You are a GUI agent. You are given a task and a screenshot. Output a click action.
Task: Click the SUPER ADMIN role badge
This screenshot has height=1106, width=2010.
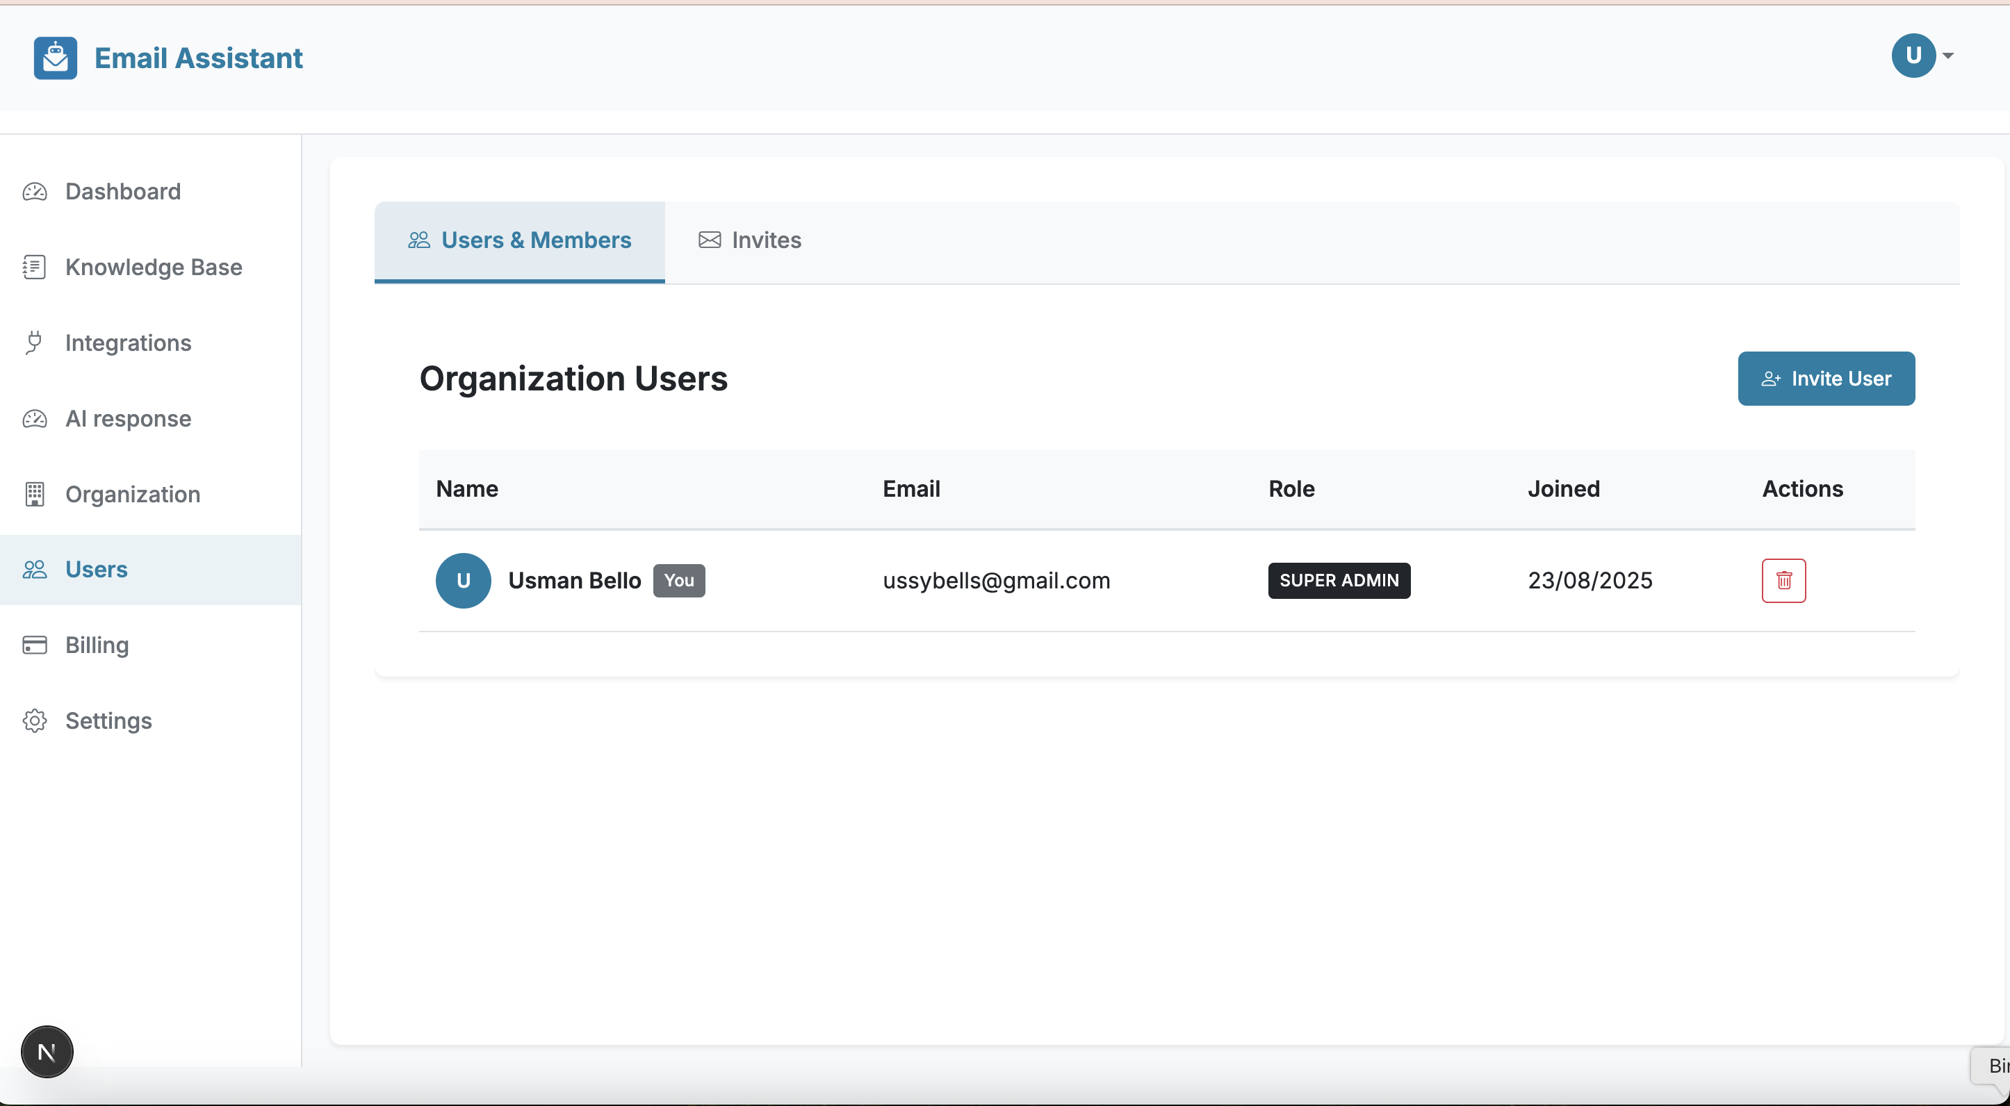pyautogui.click(x=1338, y=580)
